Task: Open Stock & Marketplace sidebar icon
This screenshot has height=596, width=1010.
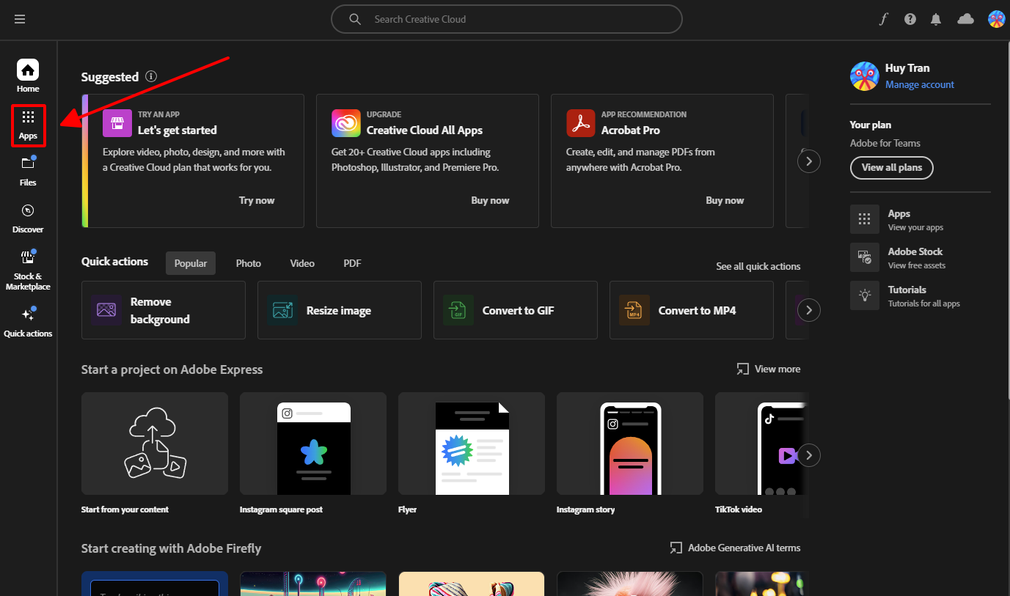Action: click(x=28, y=268)
